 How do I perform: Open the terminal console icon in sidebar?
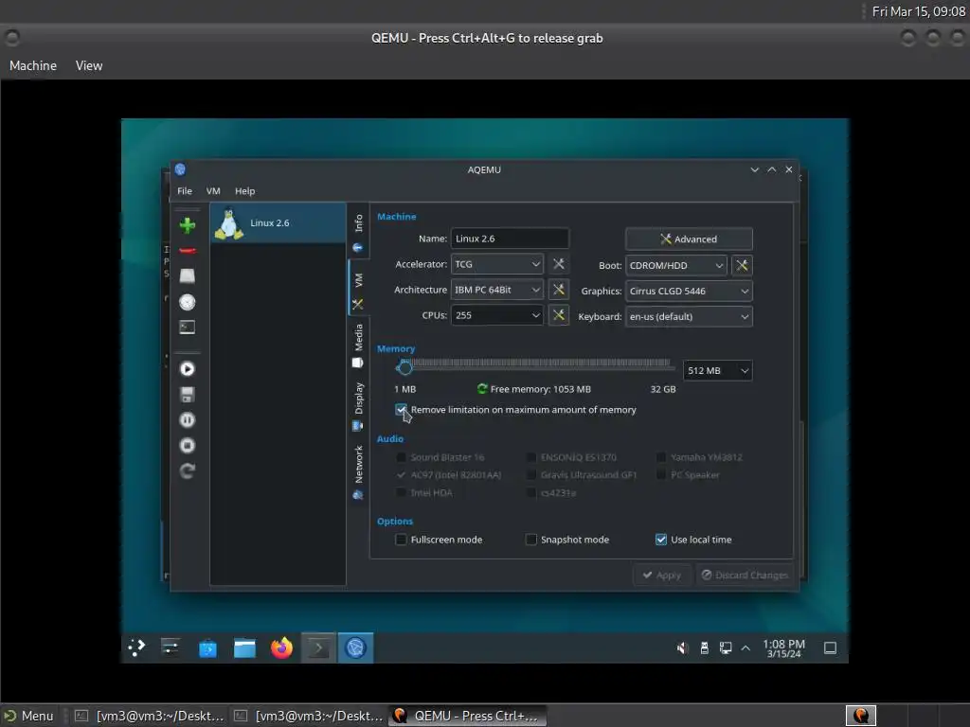[x=188, y=327]
